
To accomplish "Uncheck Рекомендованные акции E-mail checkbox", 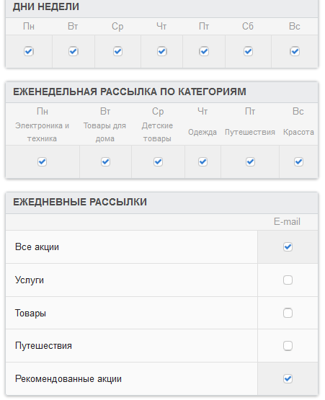I will tap(288, 379).
